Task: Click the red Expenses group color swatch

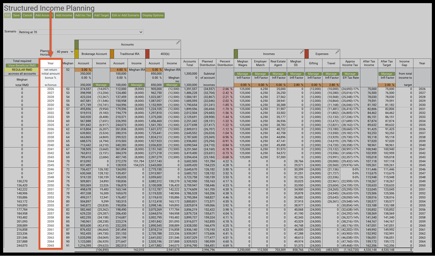Action: point(307,54)
